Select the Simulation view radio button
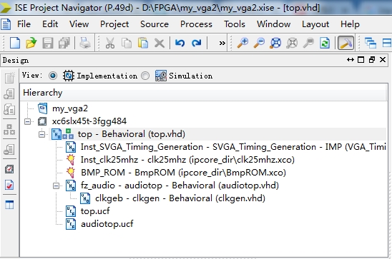Image resolution: width=392 pixels, height=259 pixels. (x=145, y=76)
